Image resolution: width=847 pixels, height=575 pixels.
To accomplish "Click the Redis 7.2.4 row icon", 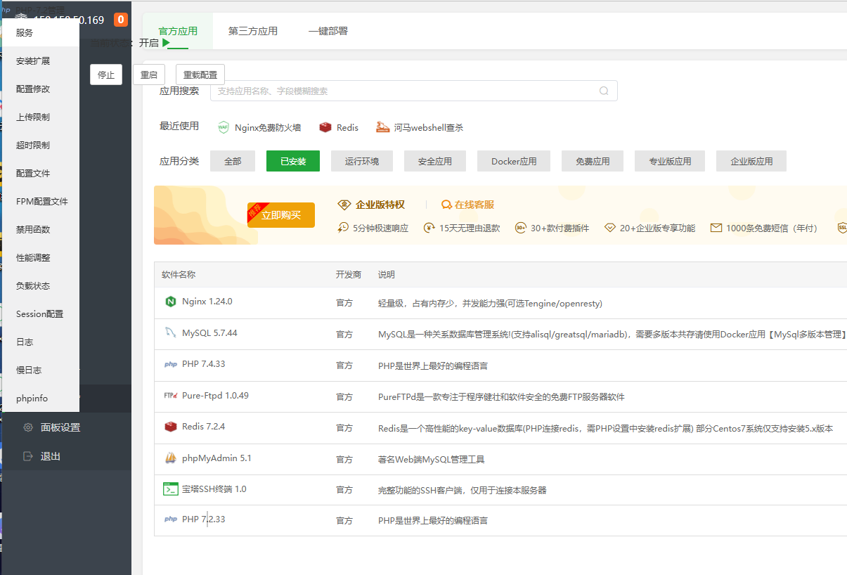I will pos(170,427).
